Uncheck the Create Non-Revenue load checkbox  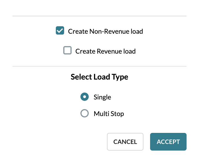click(60, 30)
